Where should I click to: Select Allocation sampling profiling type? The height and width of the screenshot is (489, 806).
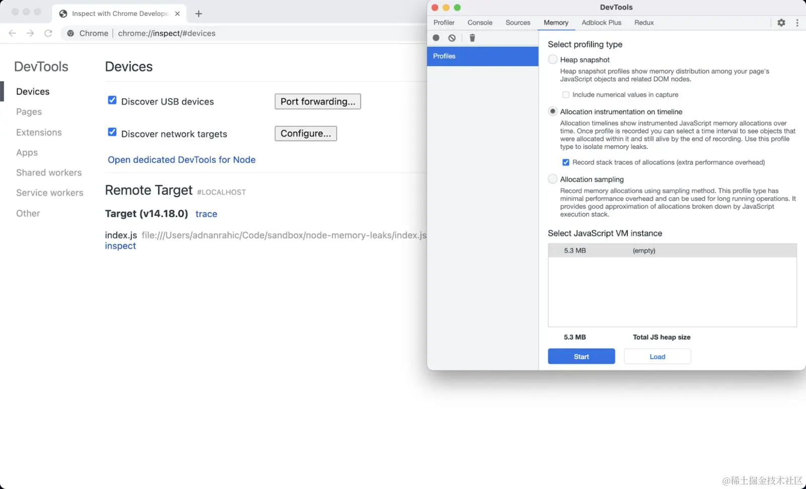tap(553, 179)
